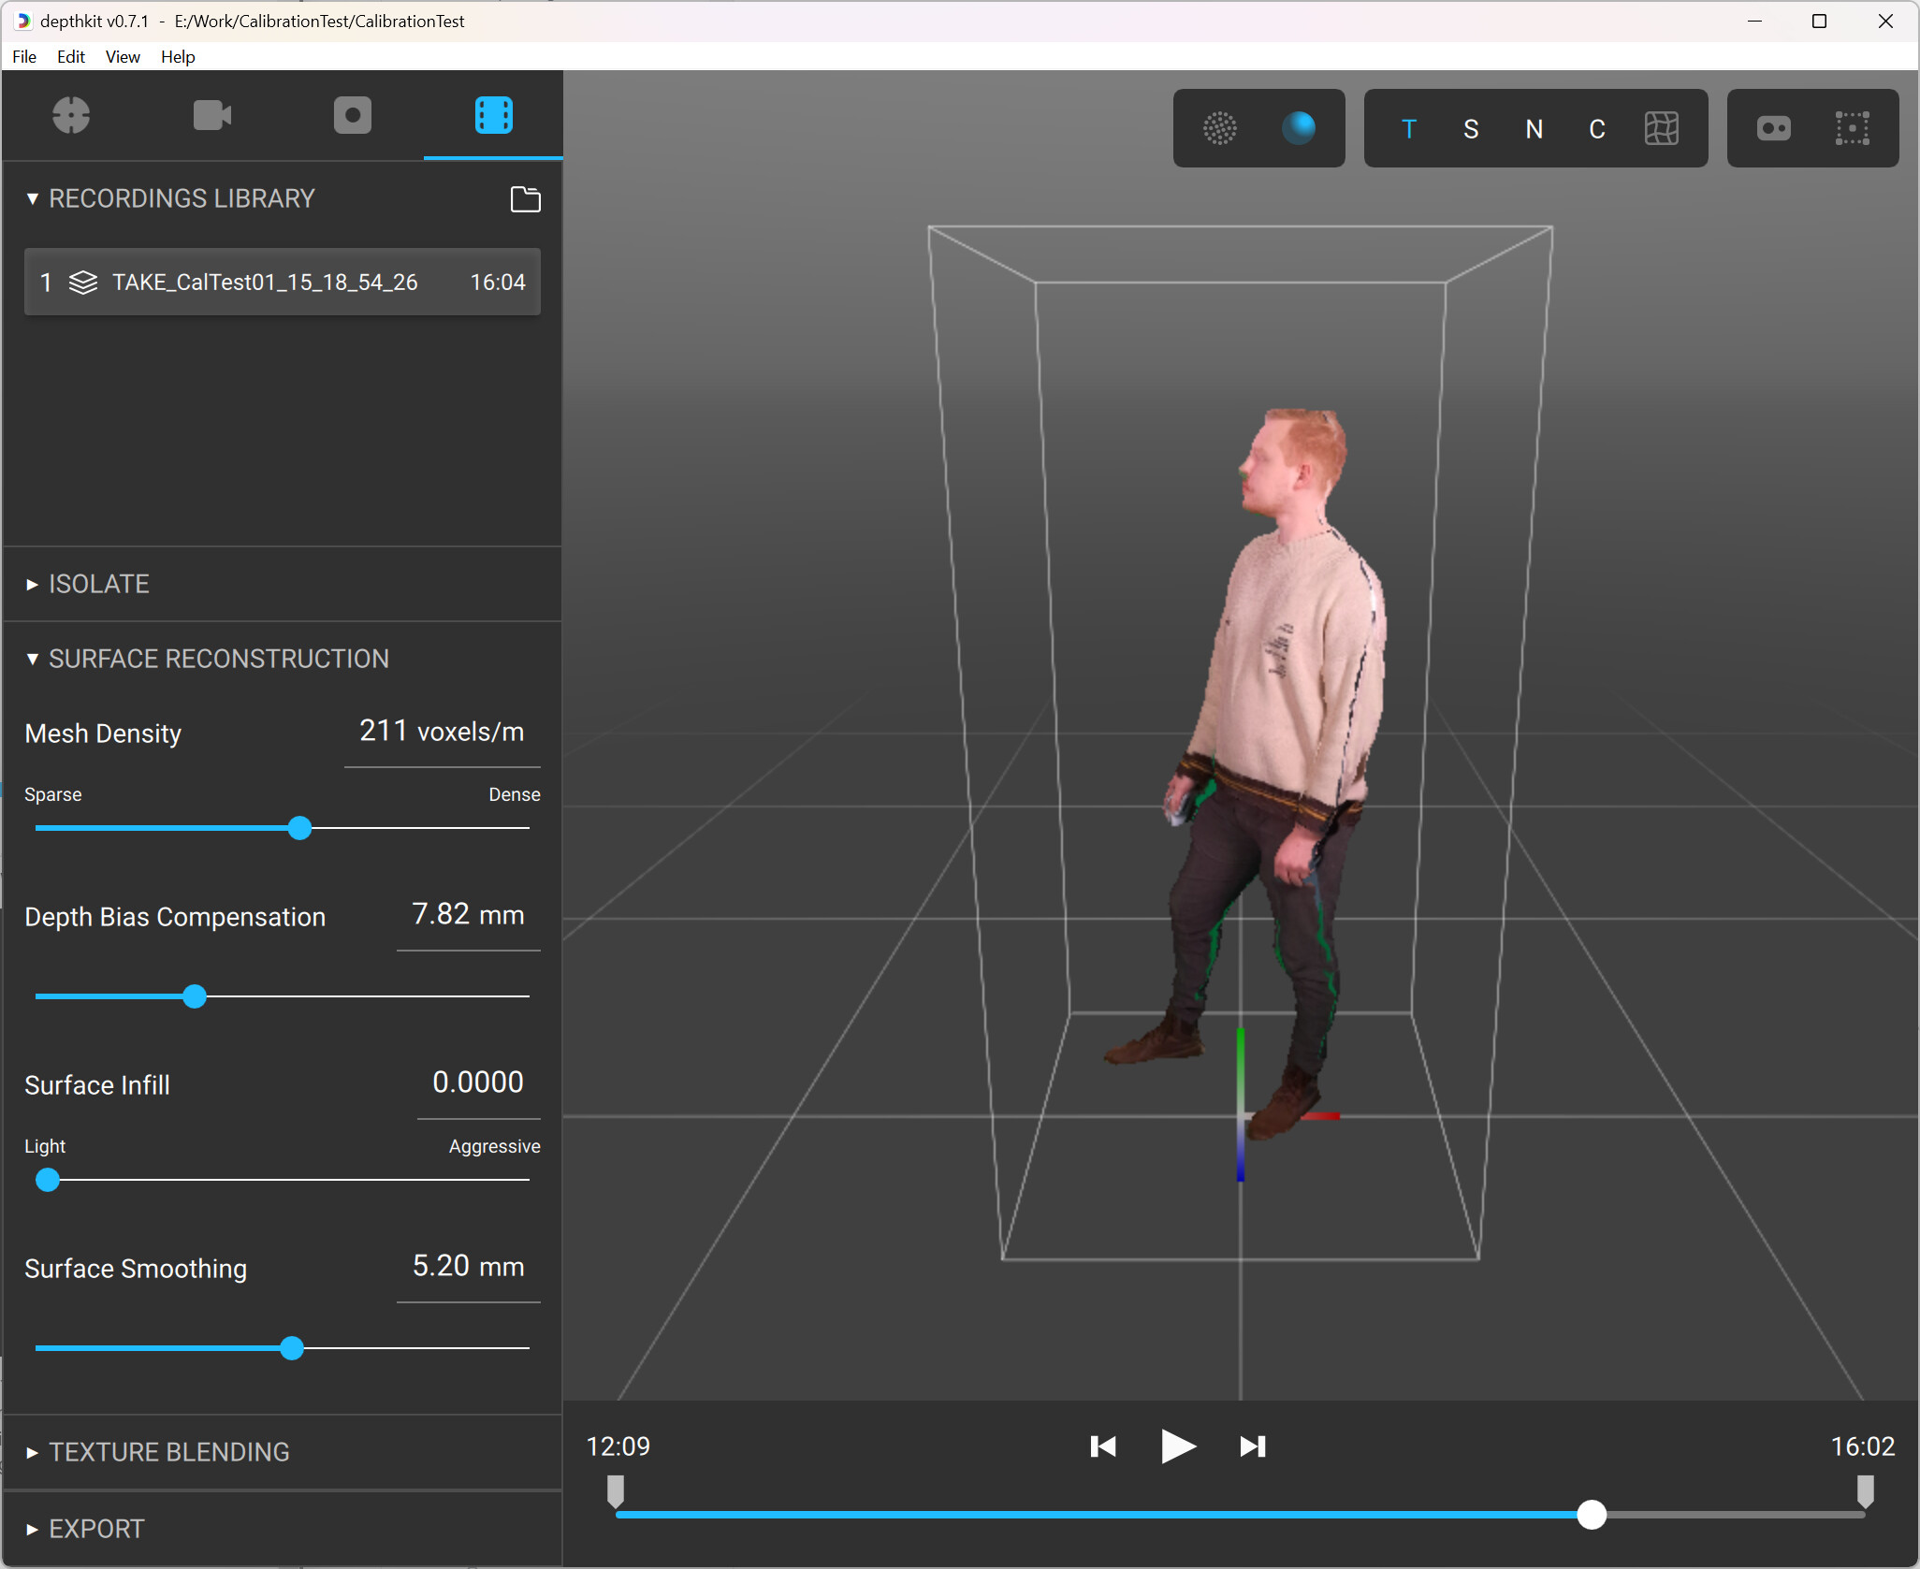Toggle the bounding box display icon
This screenshot has width=1920, height=1569.
(x=1853, y=128)
